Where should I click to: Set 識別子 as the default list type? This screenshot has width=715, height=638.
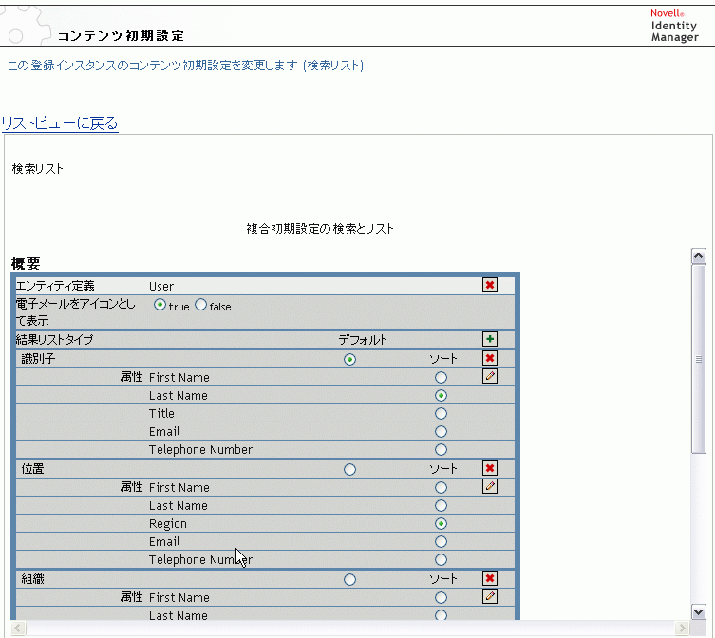pyautogui.click(x=349, y=360)
